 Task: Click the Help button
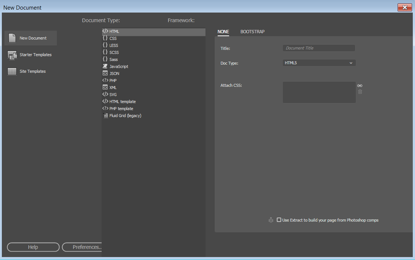pyautogui.click(x=33, y=247)
